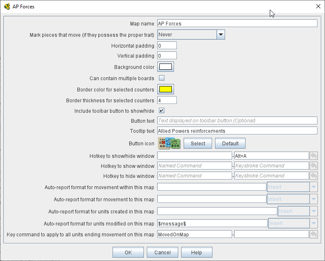Click the VASSAL icon in title bar
The width and height of the screenshot is (325, 261).
(x=7, y=7)
